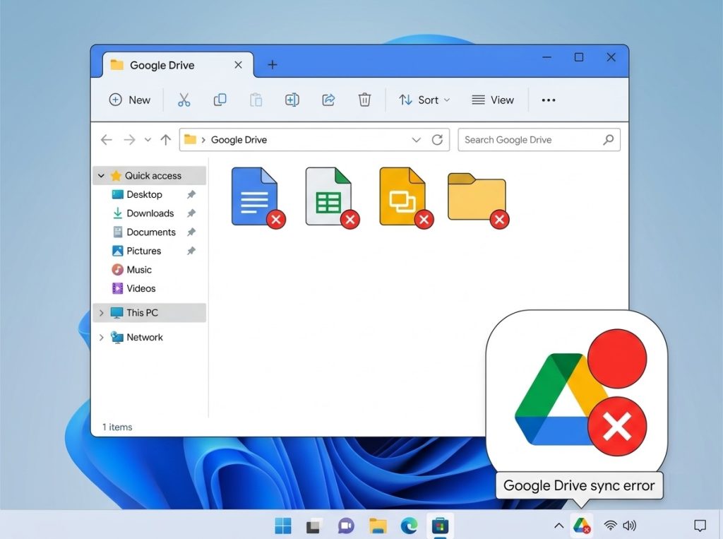Open the notifications icon in taskbar corner

(700, 525)
